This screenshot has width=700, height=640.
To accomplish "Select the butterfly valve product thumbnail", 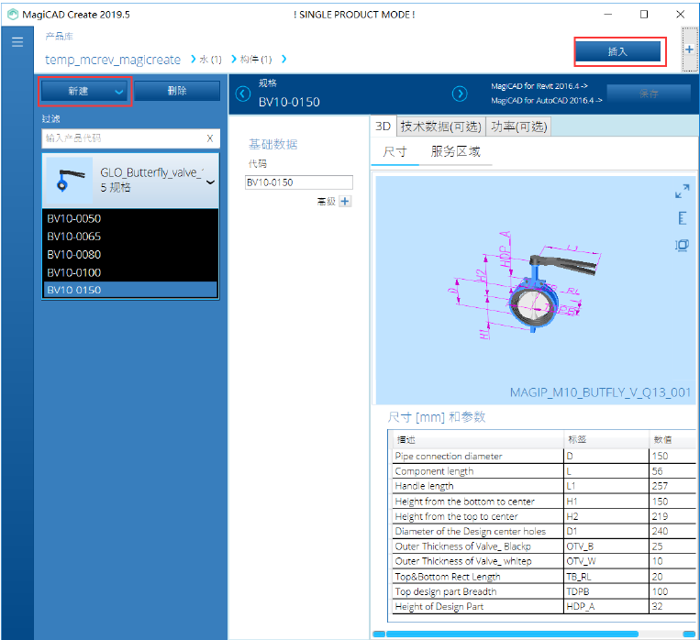I will [x=70, y=180].
